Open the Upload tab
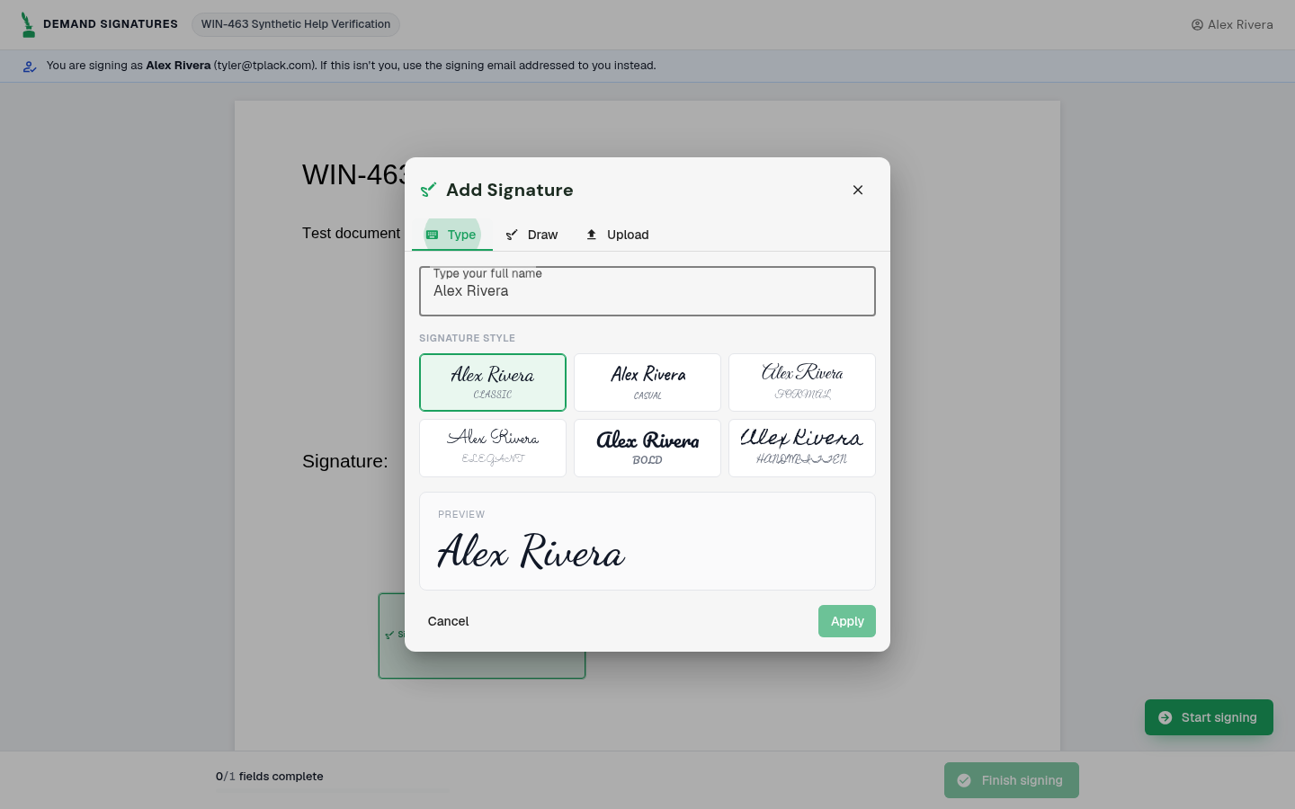The height and width of the screenshot is (809, 1295). pos(618,235)
